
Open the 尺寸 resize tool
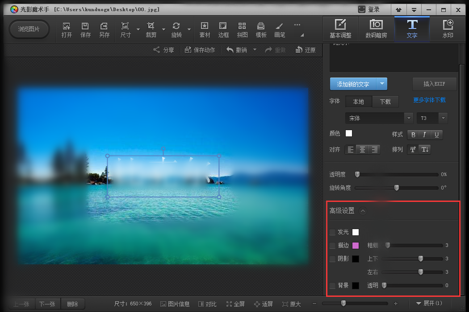[126, 29]
